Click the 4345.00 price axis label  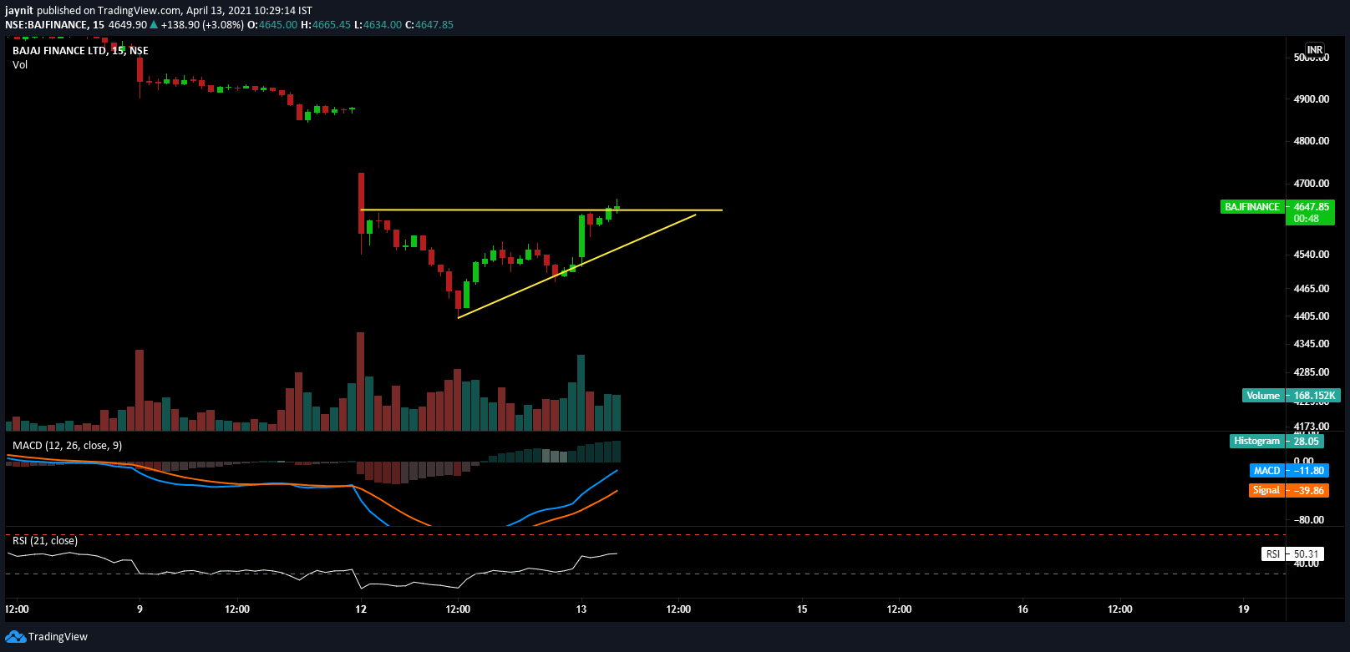pos(1311,344)
